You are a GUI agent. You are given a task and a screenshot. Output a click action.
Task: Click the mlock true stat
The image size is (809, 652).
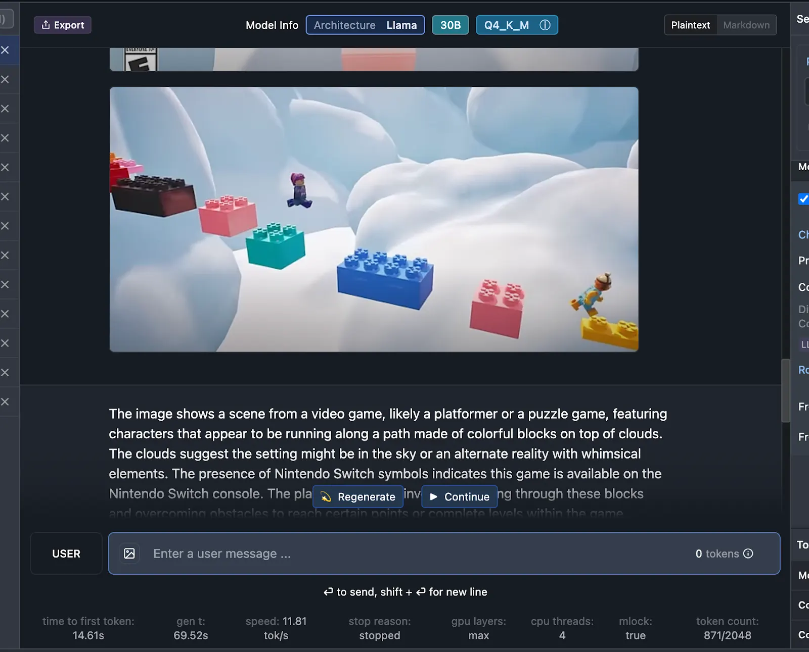coord(636,628)
